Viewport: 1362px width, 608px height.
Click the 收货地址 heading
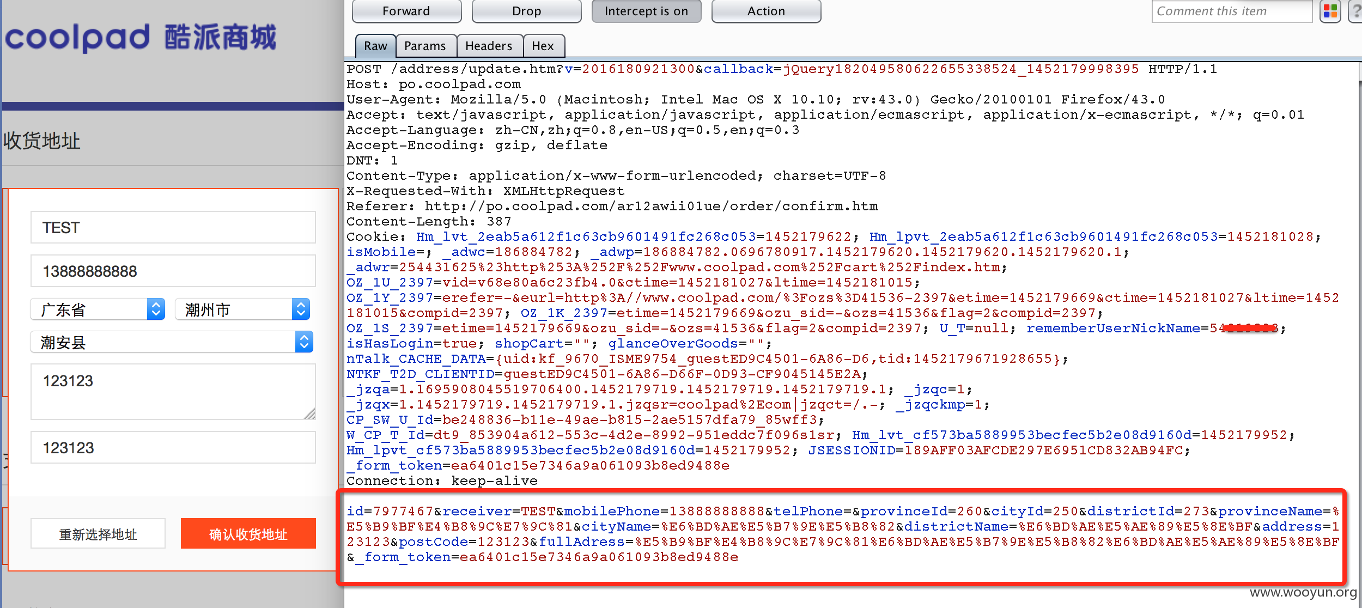click(41, 141)
